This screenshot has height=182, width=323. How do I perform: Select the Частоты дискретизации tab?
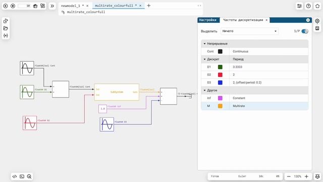click(243, 20)
